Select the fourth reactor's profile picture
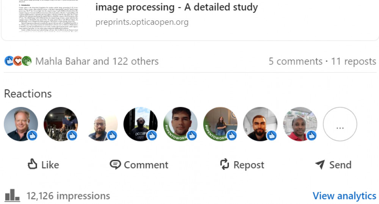 [141, 124]
